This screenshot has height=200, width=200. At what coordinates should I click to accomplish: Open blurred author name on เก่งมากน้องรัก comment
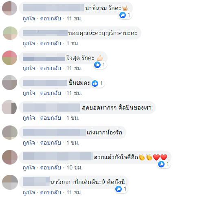54,132
